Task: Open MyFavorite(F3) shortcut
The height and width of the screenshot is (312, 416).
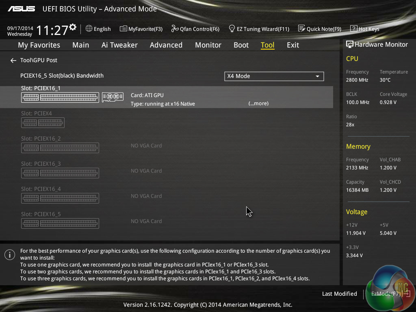Action: (x=141, y=29)
